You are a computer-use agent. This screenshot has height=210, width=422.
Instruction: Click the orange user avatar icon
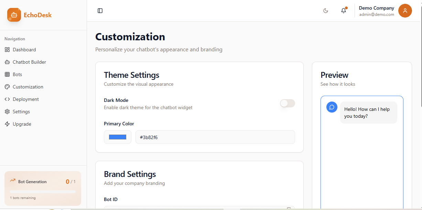(405, 11)
